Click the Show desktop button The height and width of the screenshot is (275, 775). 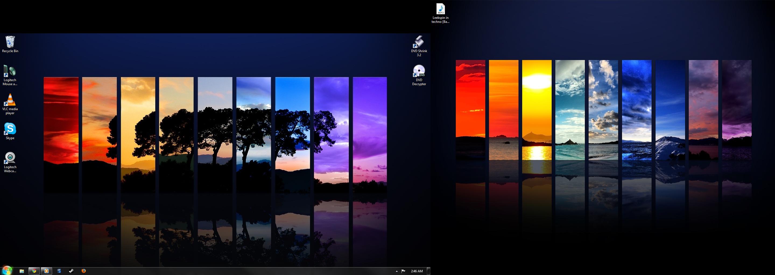pyautogui.click(x=428, y=271)
